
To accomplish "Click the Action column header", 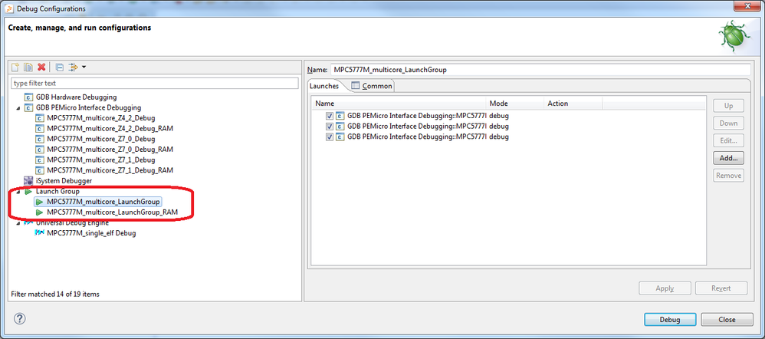I will [x=573, y=104].
